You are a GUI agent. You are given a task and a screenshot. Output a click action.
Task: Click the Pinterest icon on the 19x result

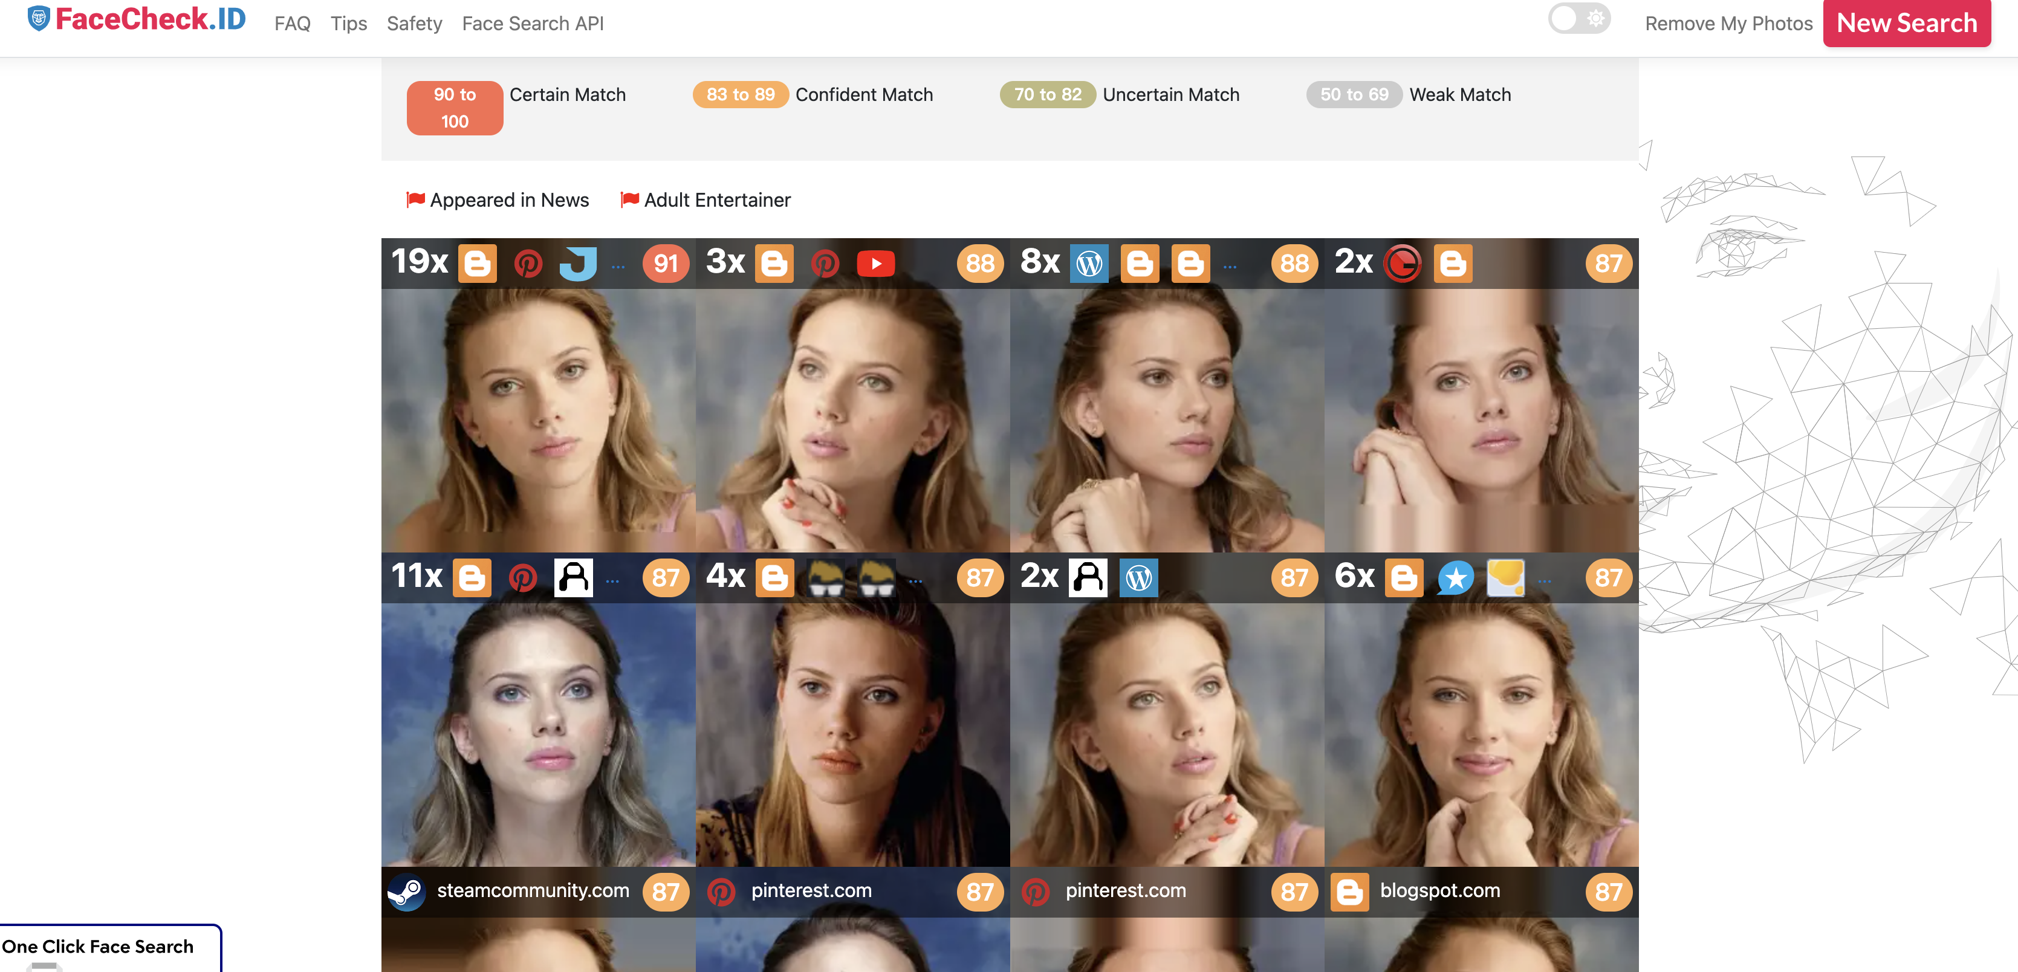pos(528,264)
